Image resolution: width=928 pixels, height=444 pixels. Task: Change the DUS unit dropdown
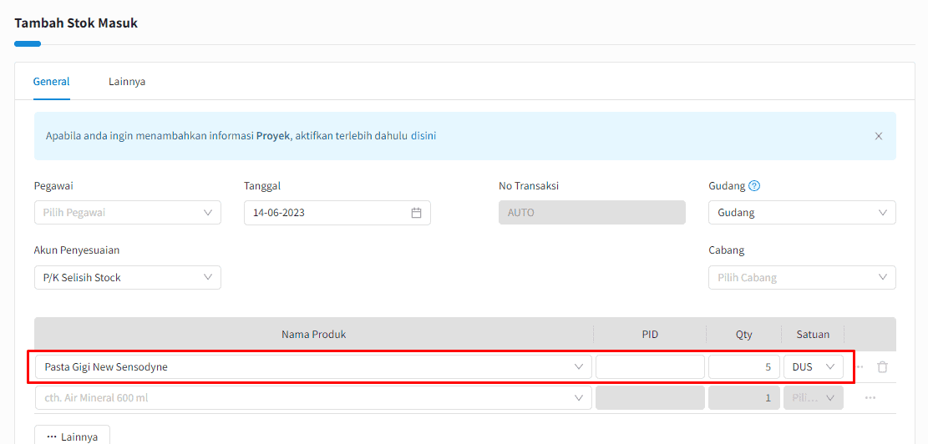point(813,366)
